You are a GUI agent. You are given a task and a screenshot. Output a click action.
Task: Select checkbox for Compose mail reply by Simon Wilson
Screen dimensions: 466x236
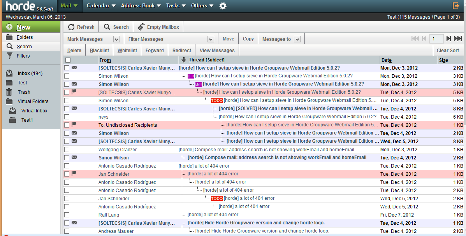(x=67, y=157)
